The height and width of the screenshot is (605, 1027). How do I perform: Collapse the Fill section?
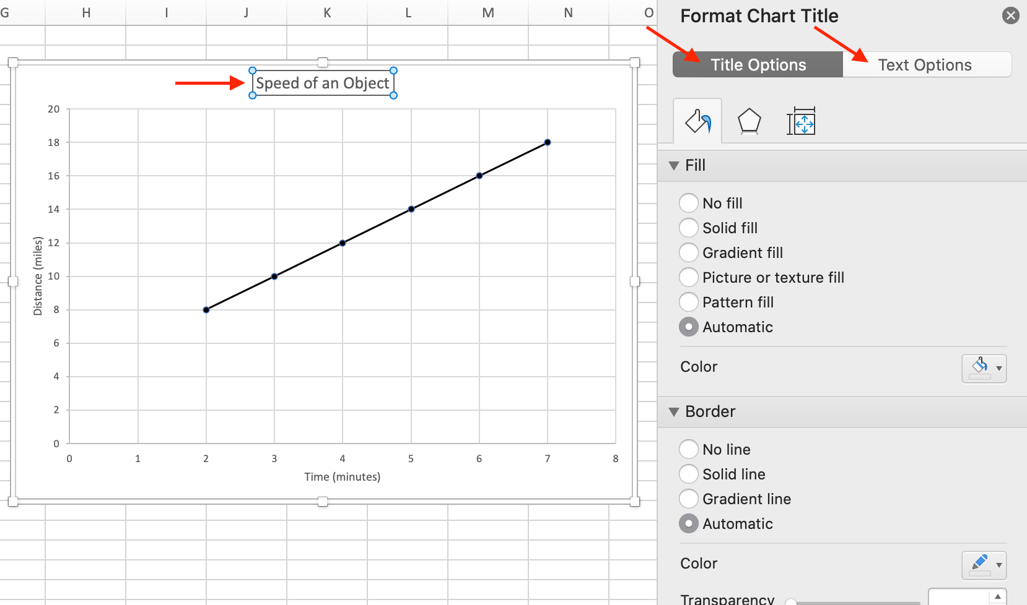675,165
